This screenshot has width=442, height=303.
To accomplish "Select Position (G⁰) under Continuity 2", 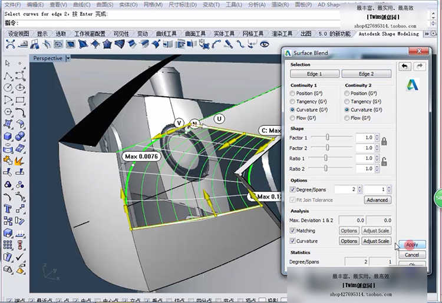I will 347,94.
